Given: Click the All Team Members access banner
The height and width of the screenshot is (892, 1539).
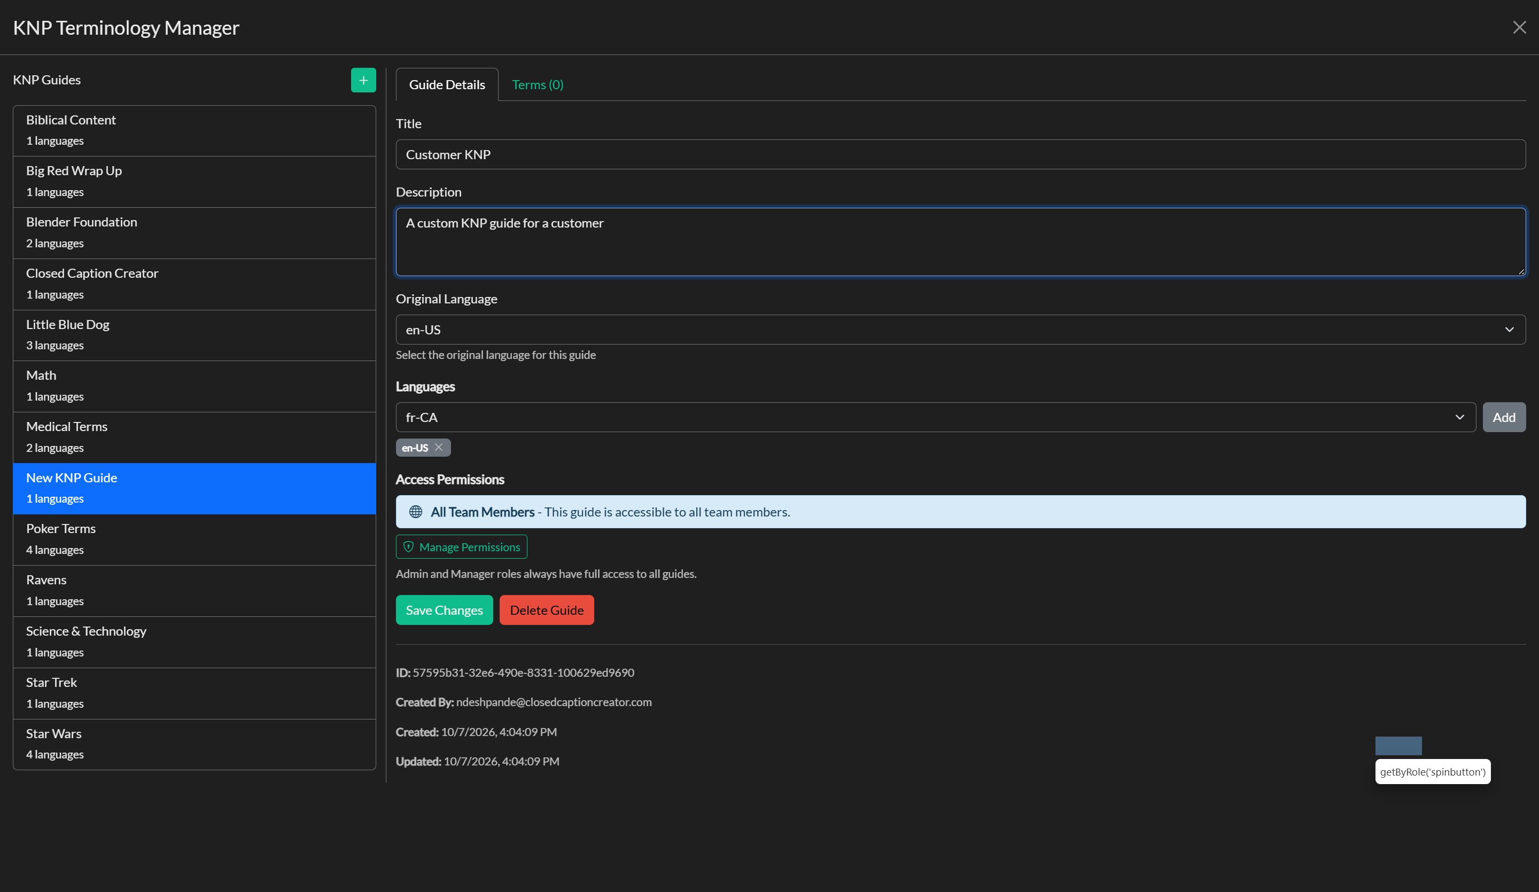Looking at the screenshot, I should pos(961,512).
